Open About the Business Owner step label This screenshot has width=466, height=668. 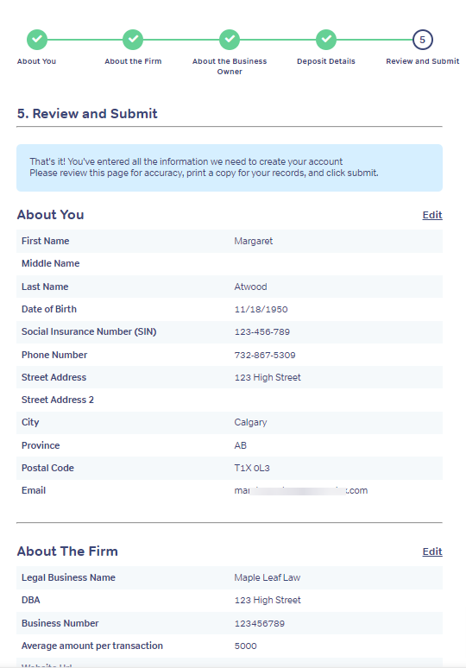(230, 66)
